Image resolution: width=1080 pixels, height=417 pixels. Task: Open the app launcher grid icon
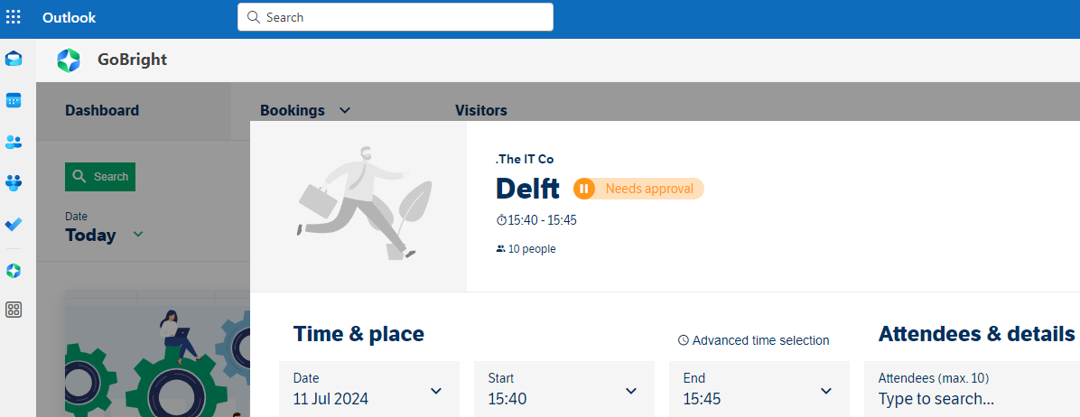click(13, 17)
